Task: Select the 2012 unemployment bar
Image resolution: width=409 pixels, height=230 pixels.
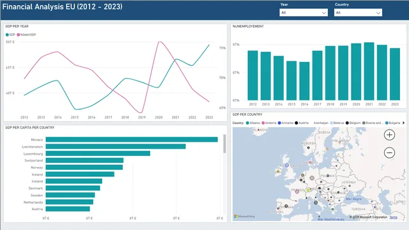Action: 253,75
